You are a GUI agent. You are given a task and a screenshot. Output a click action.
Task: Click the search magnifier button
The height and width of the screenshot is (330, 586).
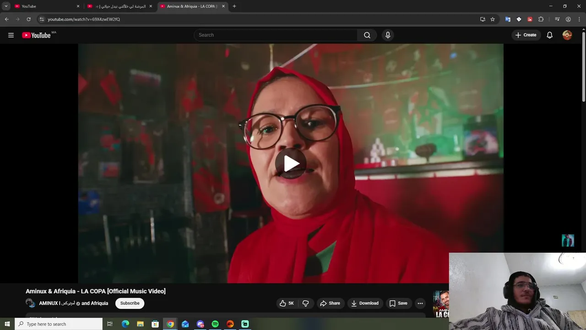tap(367, 35)
